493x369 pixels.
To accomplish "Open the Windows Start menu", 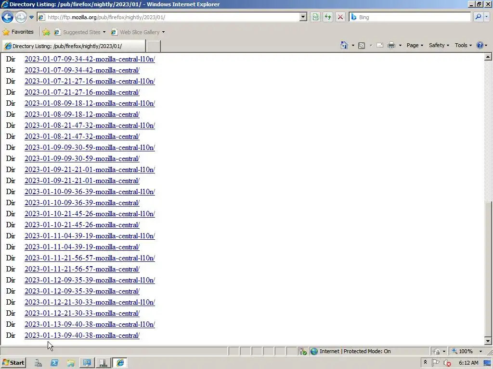I will [13, 363].
